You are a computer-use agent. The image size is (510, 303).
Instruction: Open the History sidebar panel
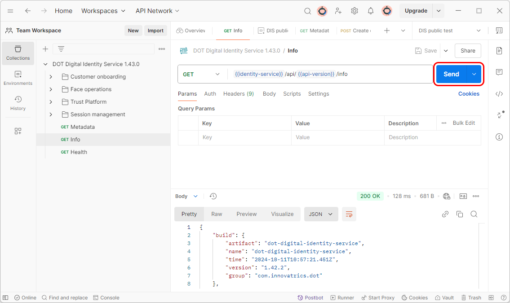click(18, 103)
